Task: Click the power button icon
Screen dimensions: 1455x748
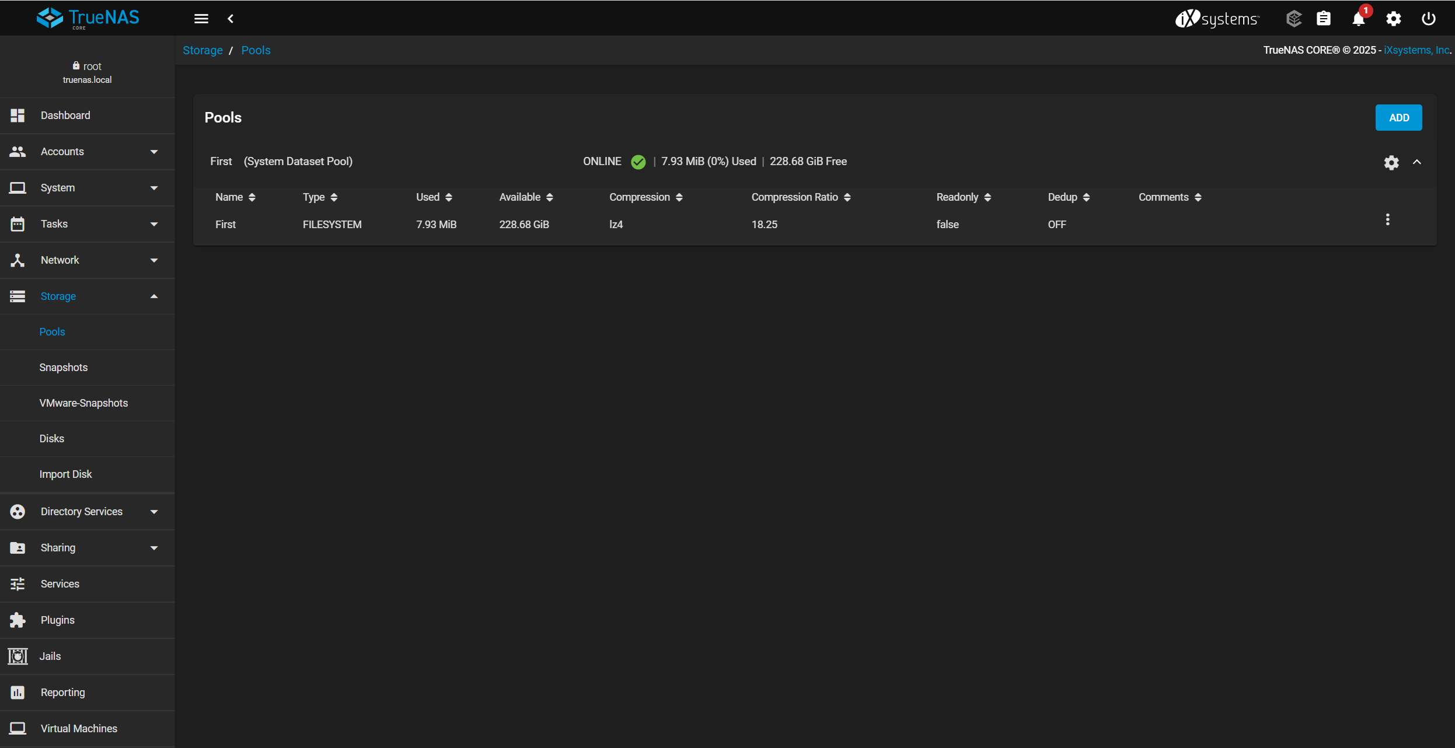Action: point(1428,19)
